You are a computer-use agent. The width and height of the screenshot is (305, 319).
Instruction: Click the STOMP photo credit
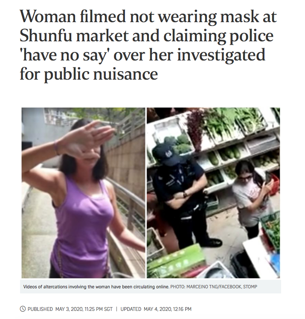[250, 287]
